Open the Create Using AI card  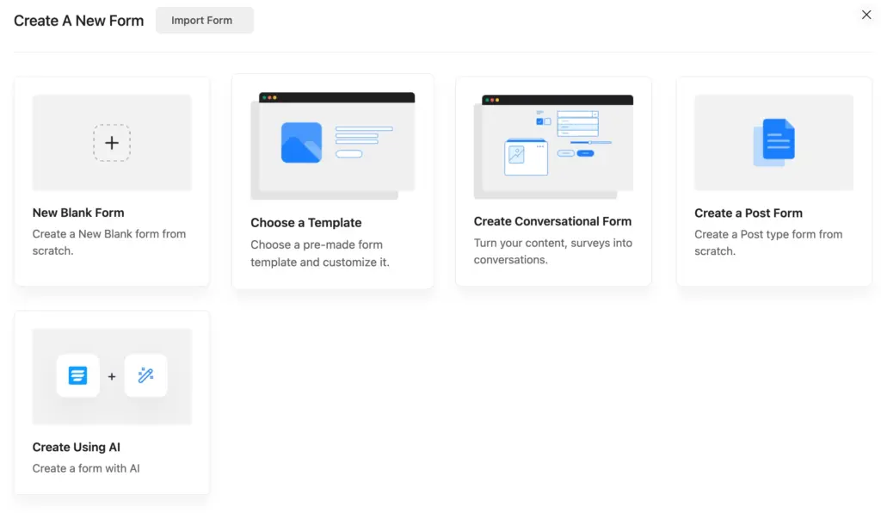[112, 403]
